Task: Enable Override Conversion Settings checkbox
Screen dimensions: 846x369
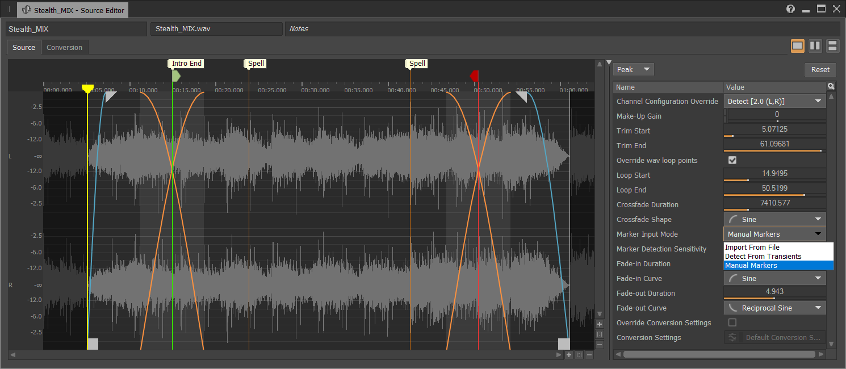Action: tap(732, 323)
